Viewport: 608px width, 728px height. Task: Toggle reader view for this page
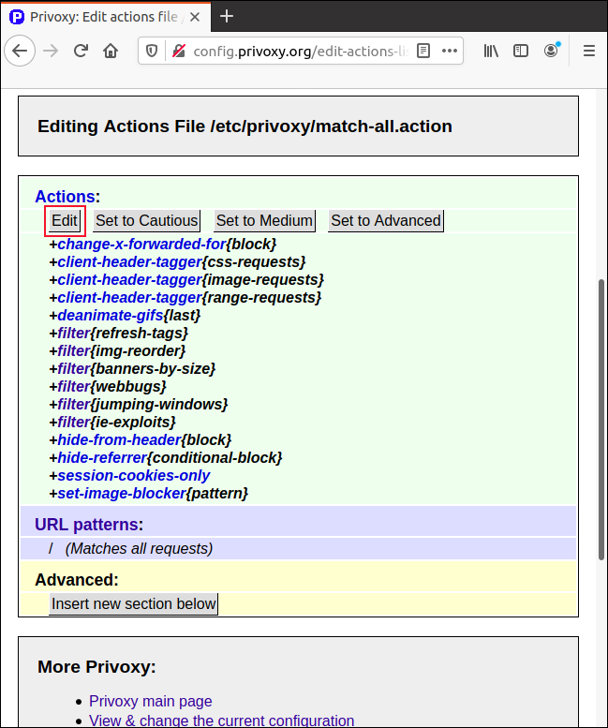(x=423, y=51)
